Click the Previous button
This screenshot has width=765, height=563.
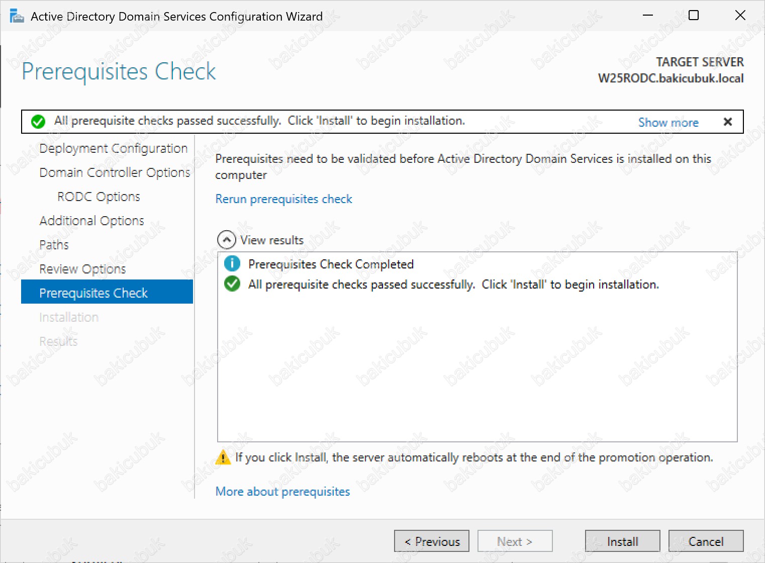432,541
